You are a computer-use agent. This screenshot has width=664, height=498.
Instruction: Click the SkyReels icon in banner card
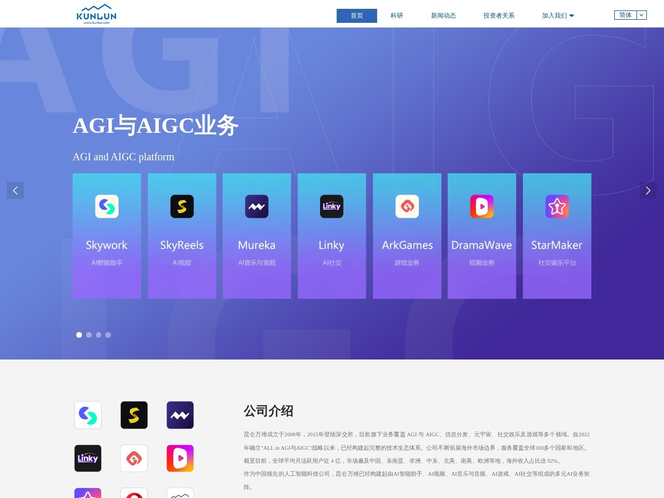[182, 206]
